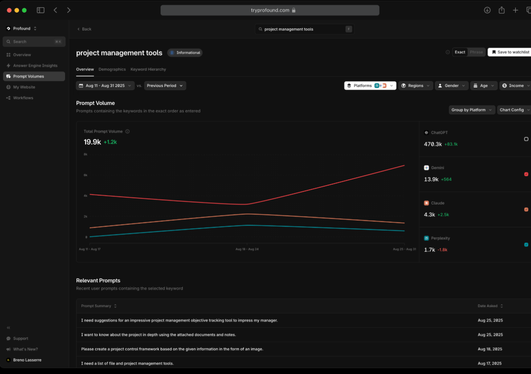This screenshot has height=374, width=531.
Task: Click the Gemini platform icon in the legend
Action: (427, 167)
